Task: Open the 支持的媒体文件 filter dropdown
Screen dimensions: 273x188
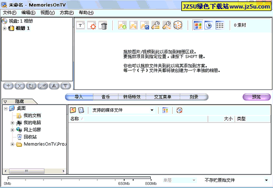Action: click(x=152, y=110)
